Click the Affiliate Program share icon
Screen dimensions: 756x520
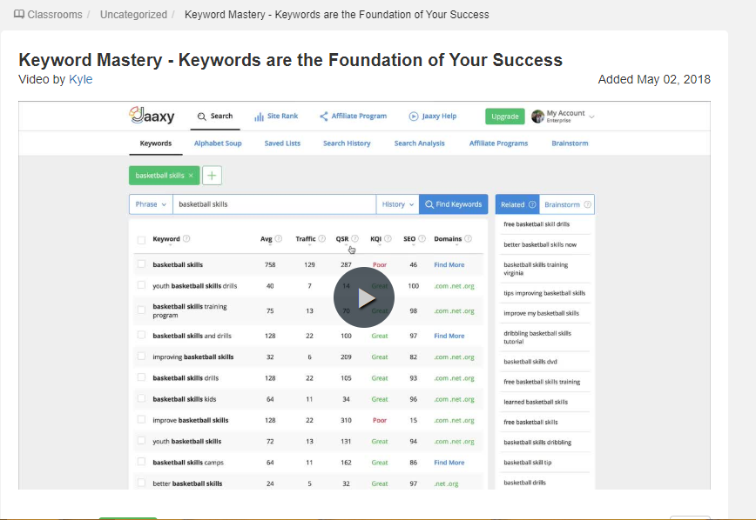click(323, 116)
